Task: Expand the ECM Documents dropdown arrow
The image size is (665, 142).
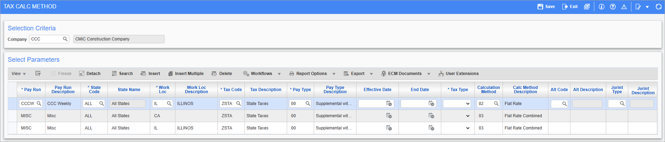Action: point(429,74)
